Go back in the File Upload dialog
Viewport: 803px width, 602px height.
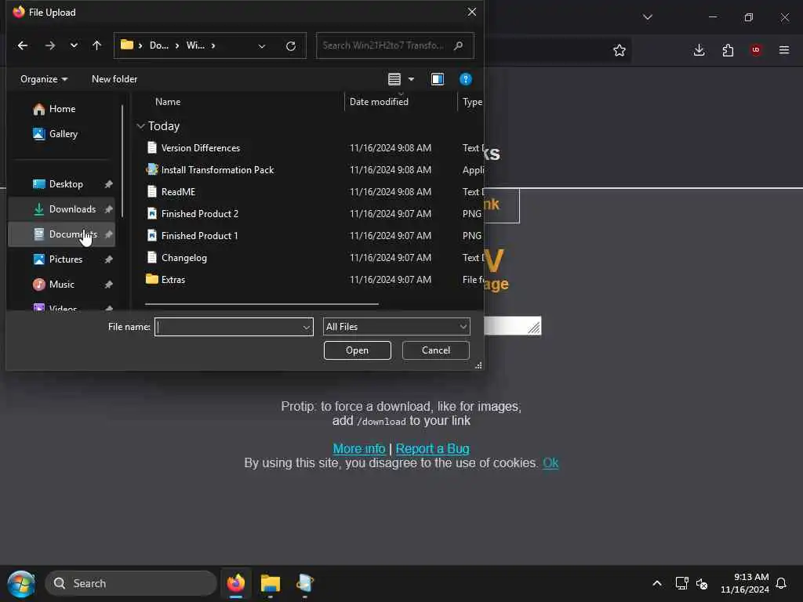tap(23, 45)
